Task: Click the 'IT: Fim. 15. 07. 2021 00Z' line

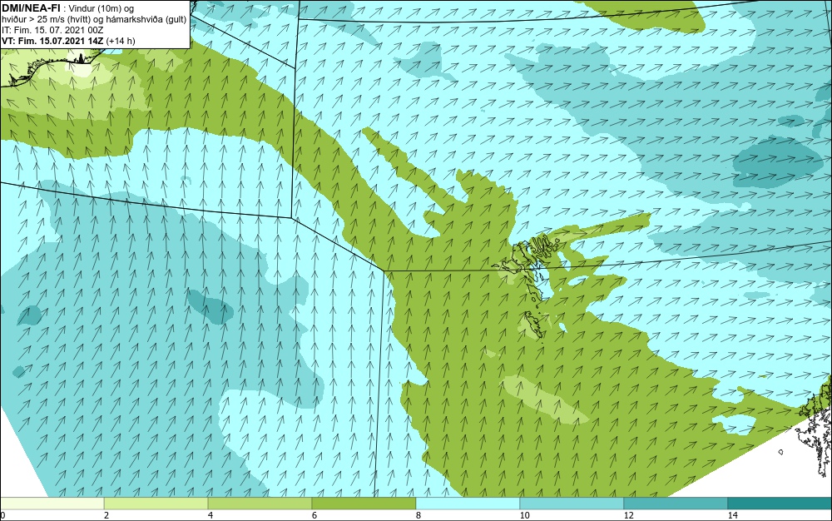Action: click(52, 30)
